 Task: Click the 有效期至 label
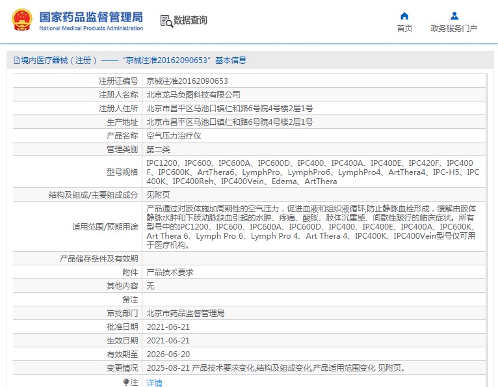pos(122,354)
